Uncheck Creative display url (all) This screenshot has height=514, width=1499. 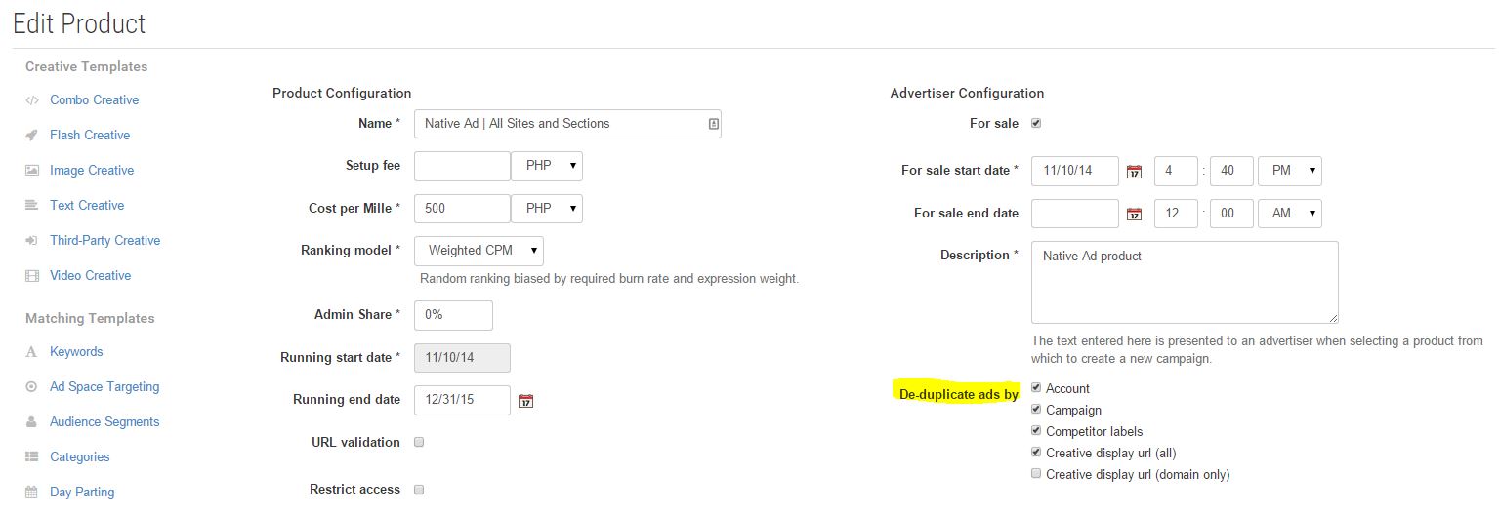pos(1036,452)
